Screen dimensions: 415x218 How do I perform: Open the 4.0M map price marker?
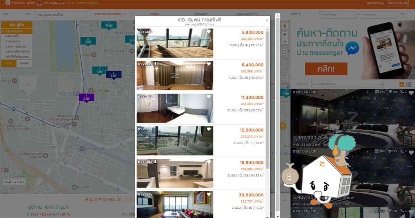[x=88, y=41]
